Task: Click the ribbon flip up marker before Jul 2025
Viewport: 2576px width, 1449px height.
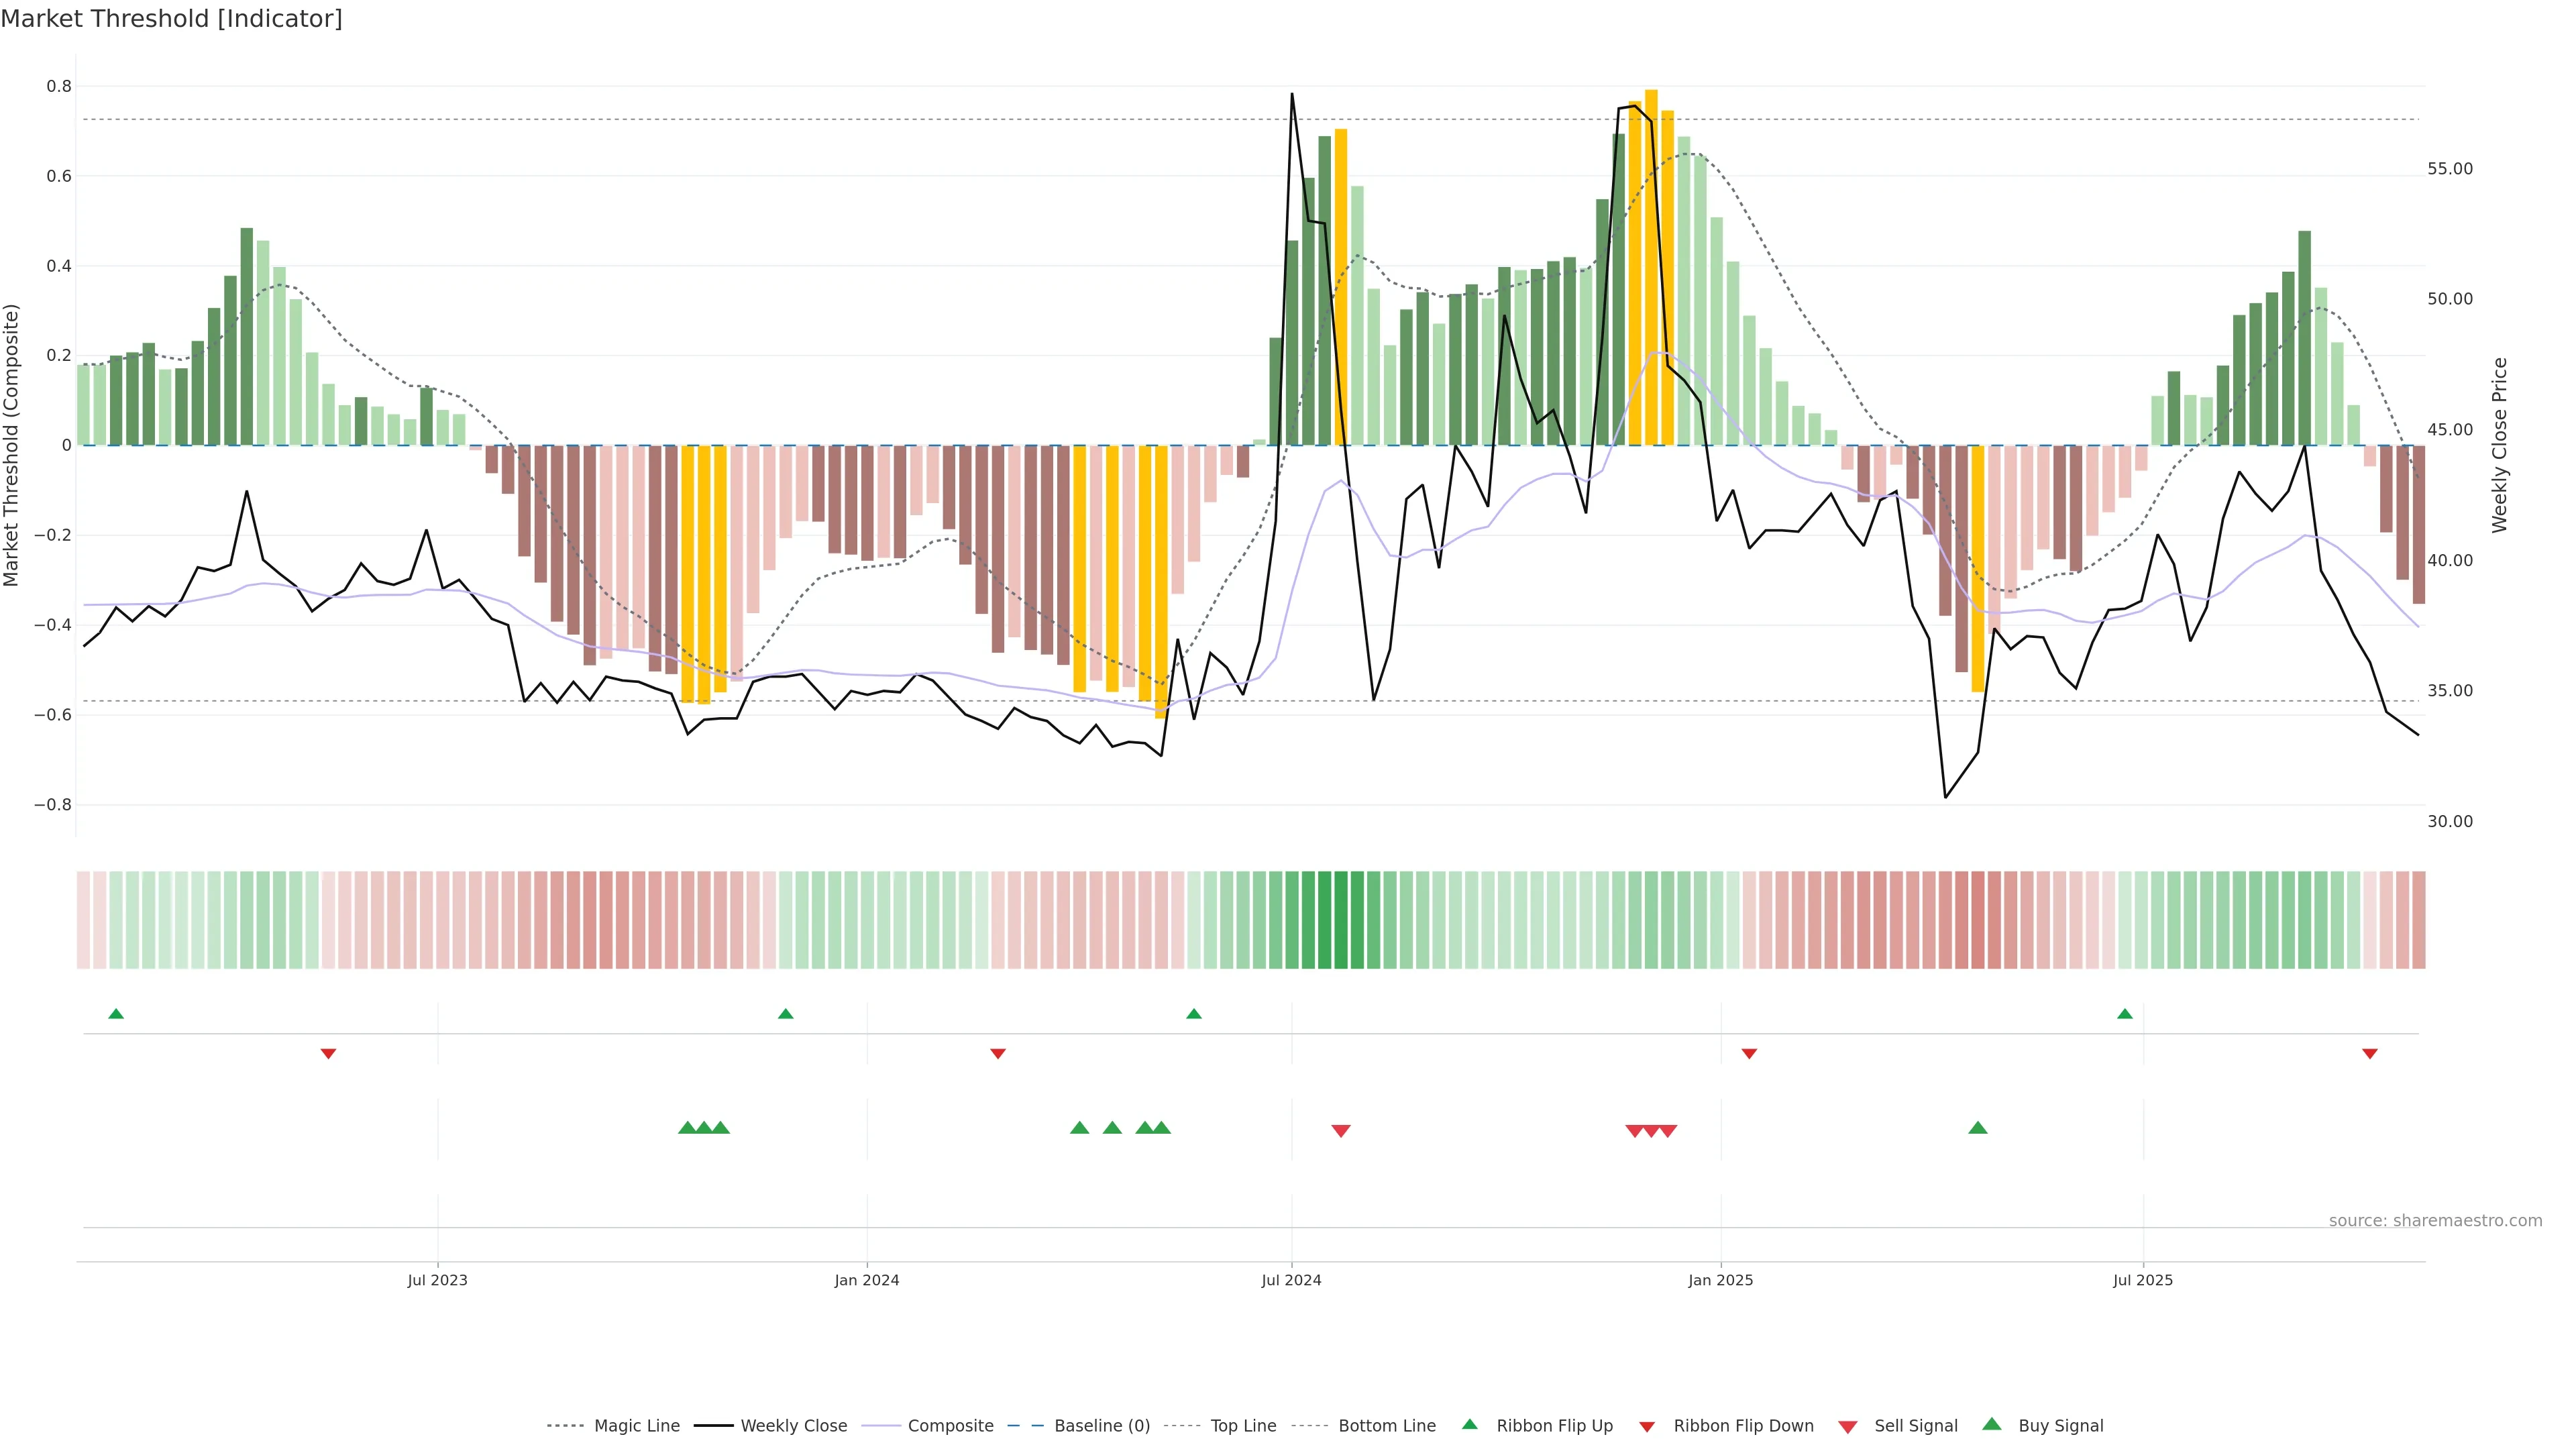Action: pos(2125,1014)
